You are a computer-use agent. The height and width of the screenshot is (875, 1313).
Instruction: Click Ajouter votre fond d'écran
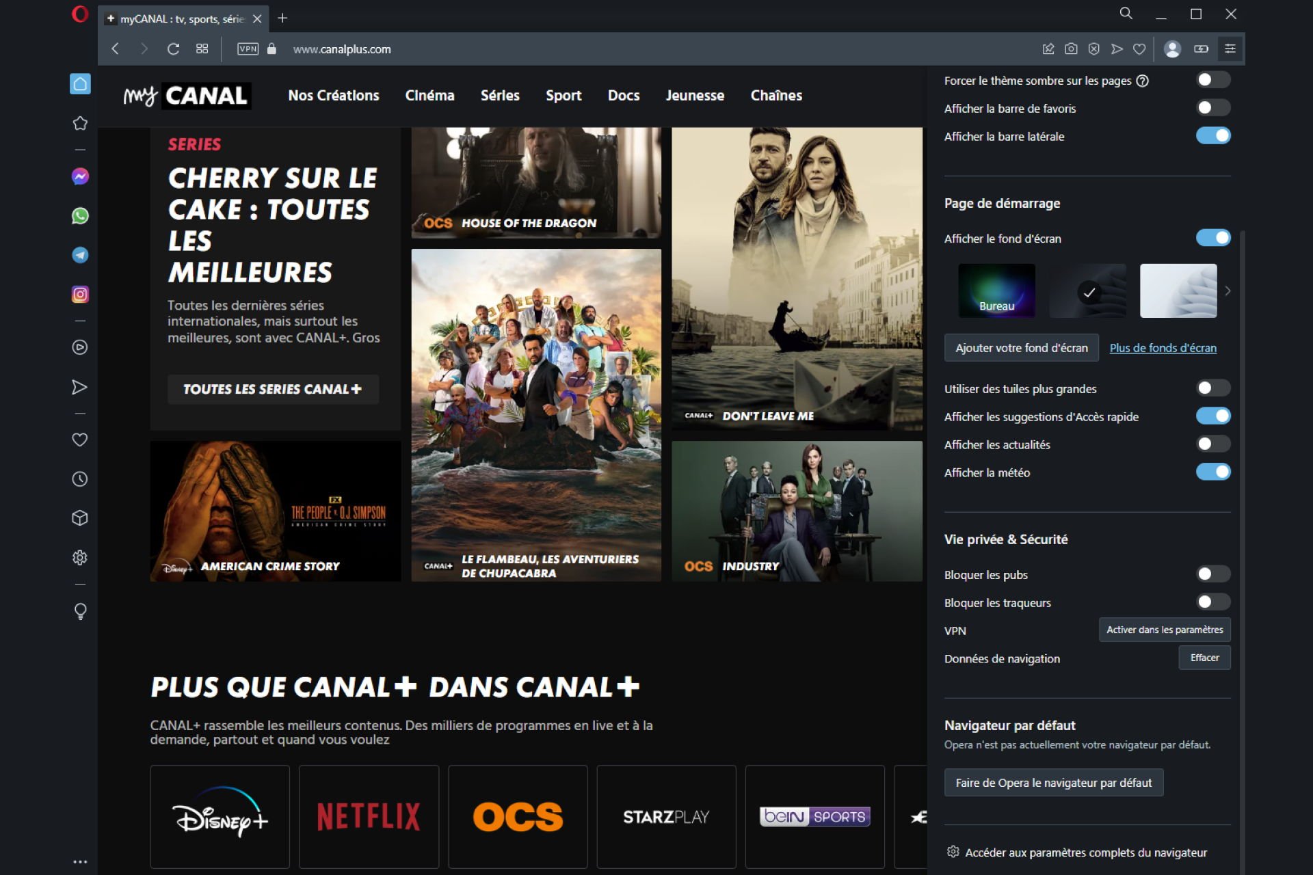point(1022,348)
